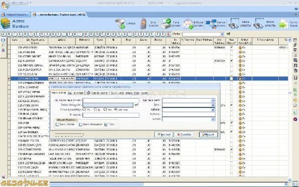Check the Borcu Olanlar checkbox
The height and width of the screenshot is (187, 299).
click(57, 124)
